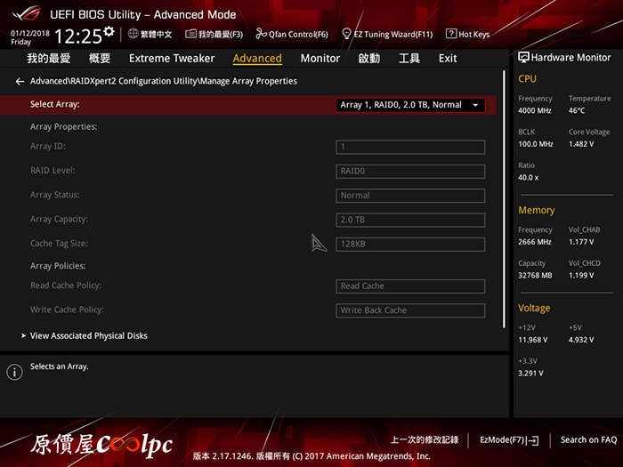Open last modification record 上一次的修改記錄
This screenshot has width=623, height=467.
[425, 440]
